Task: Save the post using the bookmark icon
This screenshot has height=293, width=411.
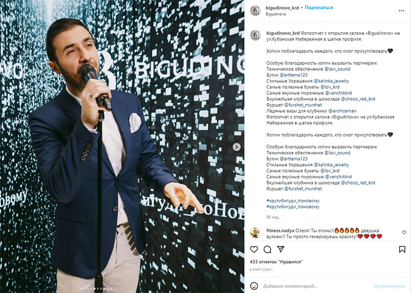Action: (x=402, y=249)
